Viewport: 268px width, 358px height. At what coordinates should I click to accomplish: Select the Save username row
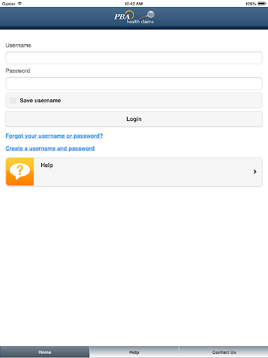(134, 101)
